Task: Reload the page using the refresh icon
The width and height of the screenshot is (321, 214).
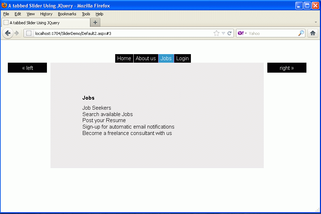Action: [x=230, y=33]
